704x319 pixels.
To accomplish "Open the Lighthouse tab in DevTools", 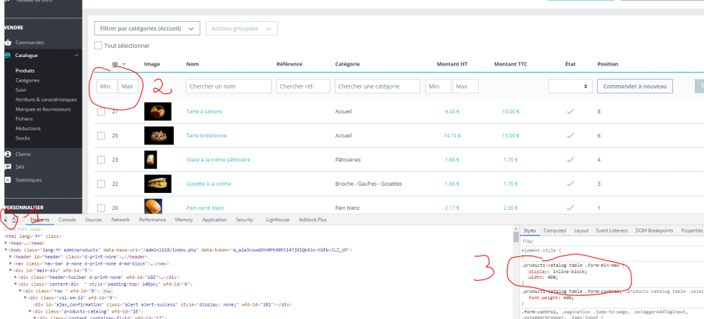I will 278,220.
